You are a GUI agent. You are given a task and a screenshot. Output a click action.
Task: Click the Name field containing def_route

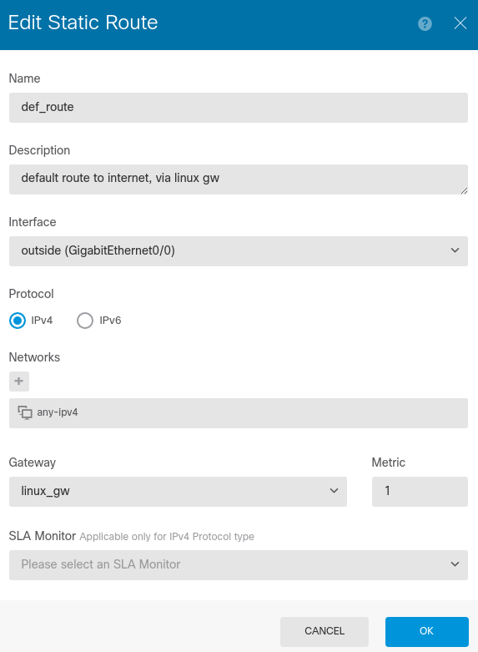[239, 108]
